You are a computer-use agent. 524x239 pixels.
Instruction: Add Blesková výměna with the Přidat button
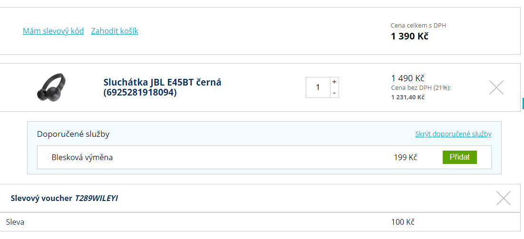tap(459, 157)
